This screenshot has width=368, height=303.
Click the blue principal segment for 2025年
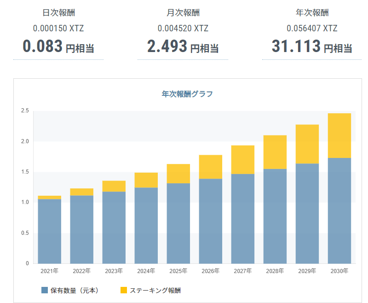pos(178,223)
